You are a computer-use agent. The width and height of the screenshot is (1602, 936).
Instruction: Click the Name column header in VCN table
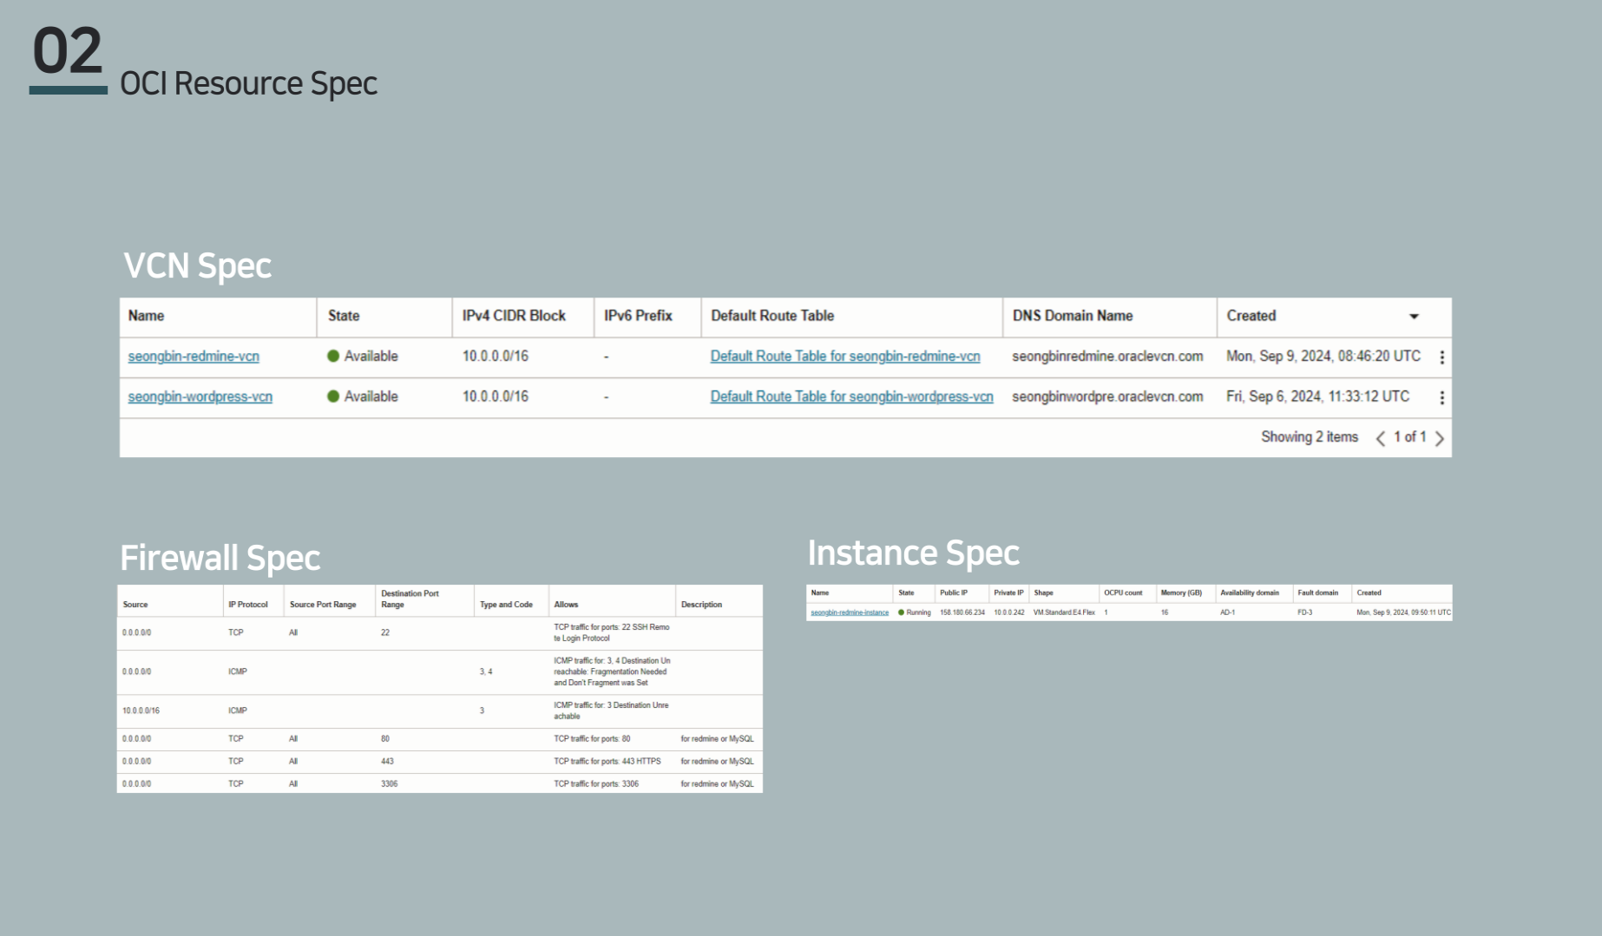click(x=146, y=316)
